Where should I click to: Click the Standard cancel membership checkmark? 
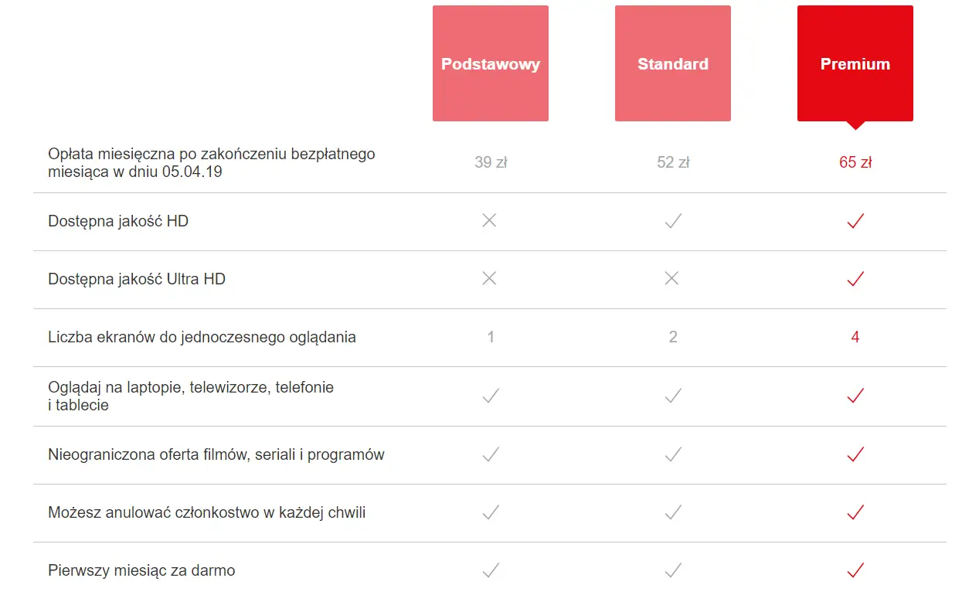pos(673,512)
